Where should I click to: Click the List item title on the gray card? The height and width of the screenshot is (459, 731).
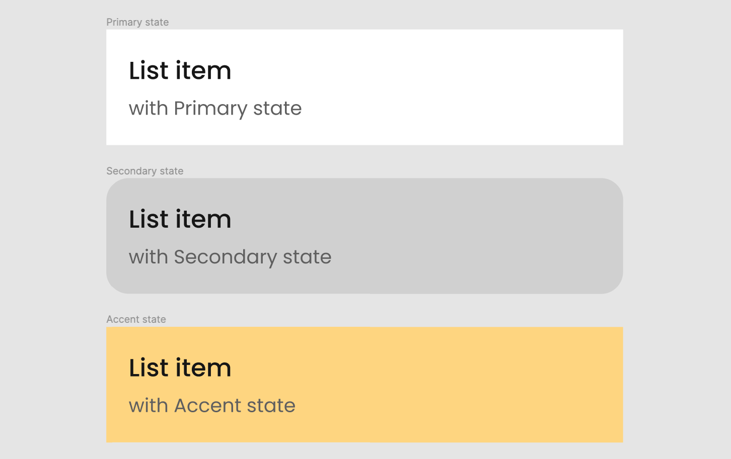[180, 219]
